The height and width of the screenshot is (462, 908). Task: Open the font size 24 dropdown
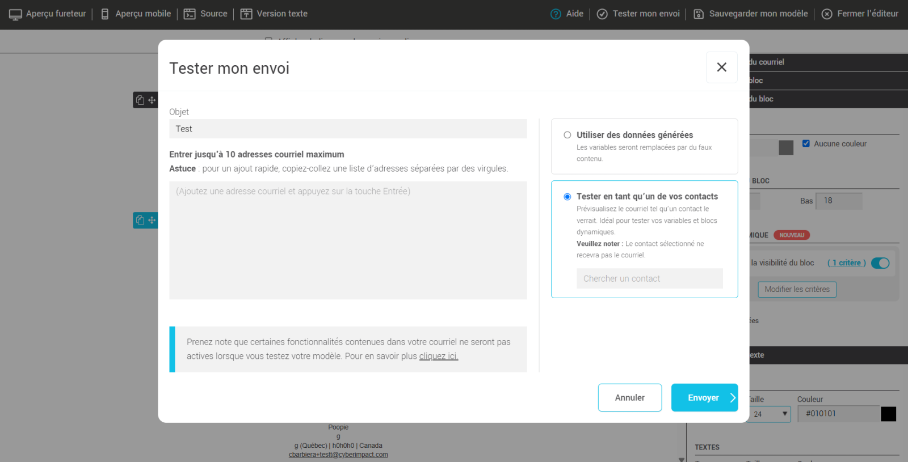tap(770, 414)
